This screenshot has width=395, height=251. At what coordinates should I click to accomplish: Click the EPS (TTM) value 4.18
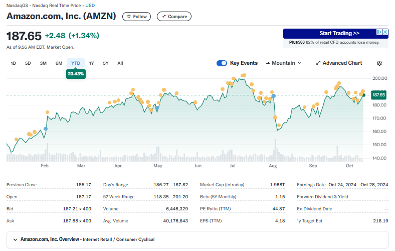point(280,221)
